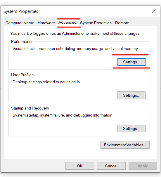Click the User Profiles group label
The image size is (161, 177).
point(22,75)
